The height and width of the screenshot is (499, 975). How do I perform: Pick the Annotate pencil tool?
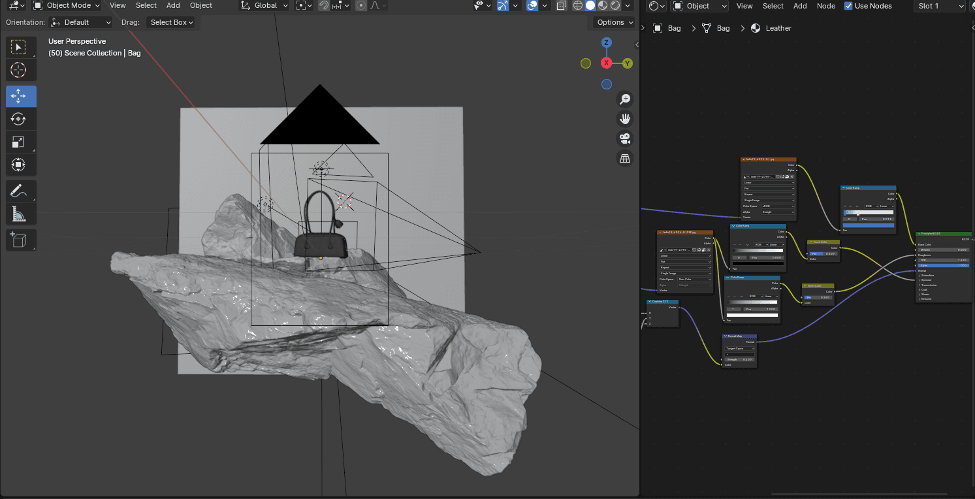pos(18,191)
